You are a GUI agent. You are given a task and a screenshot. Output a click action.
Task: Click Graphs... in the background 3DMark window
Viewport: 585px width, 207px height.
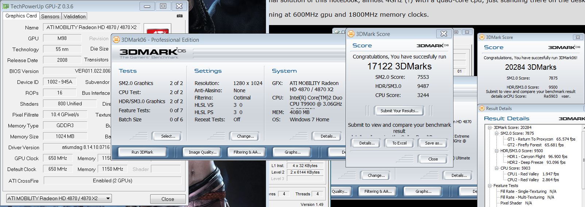424,191
